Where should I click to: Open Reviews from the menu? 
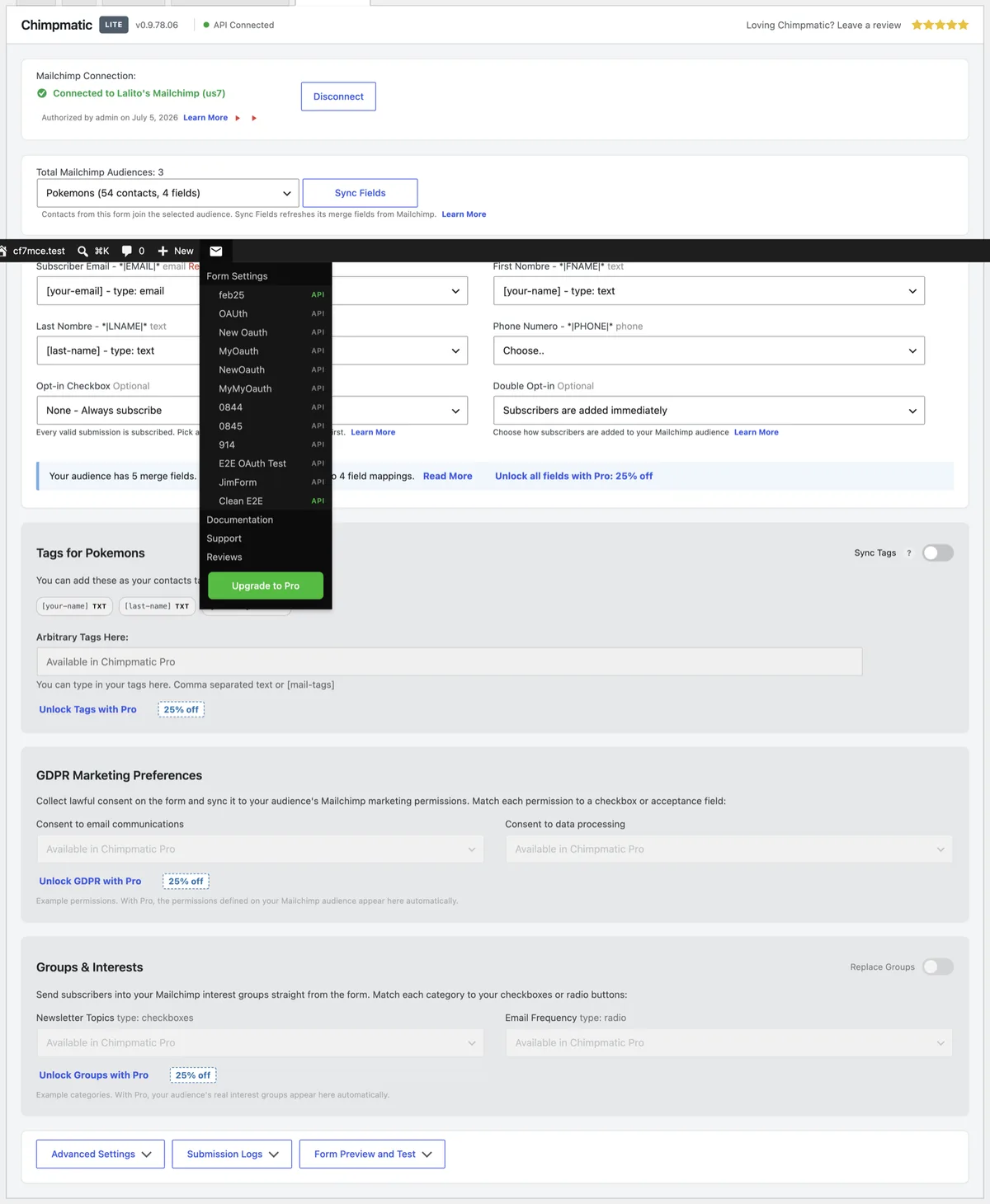coord(224,557)
